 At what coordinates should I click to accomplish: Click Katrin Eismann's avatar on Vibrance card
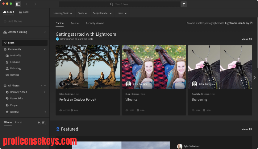[128, 84]
